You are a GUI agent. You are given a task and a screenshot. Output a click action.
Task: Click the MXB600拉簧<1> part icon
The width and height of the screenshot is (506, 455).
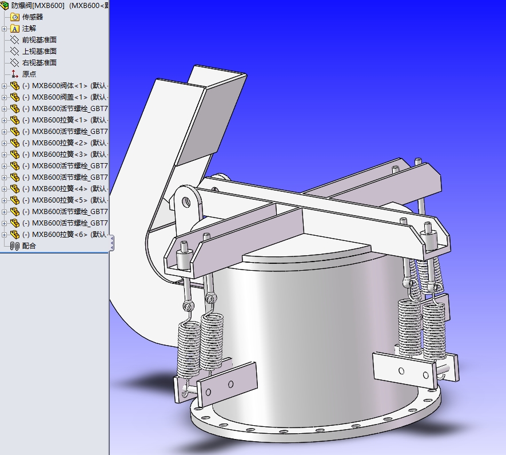click(14, 120)
